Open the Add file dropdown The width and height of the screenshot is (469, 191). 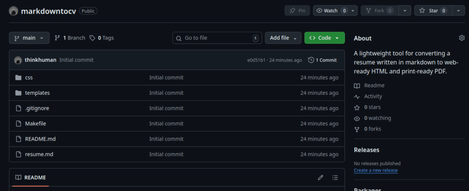[x=283, y=38]
